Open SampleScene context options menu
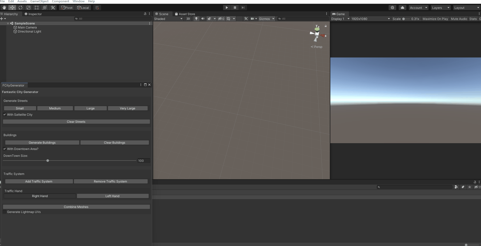The height and width of the screenshot is (246, 481). [x=150, y=23]
